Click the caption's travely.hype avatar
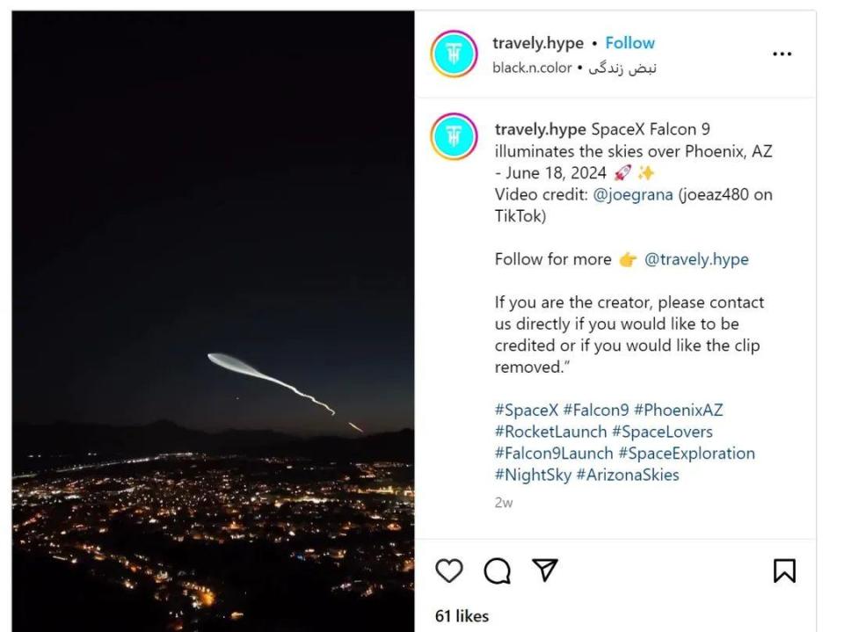This screenshot has width=844, height=632. click(454, 137)
